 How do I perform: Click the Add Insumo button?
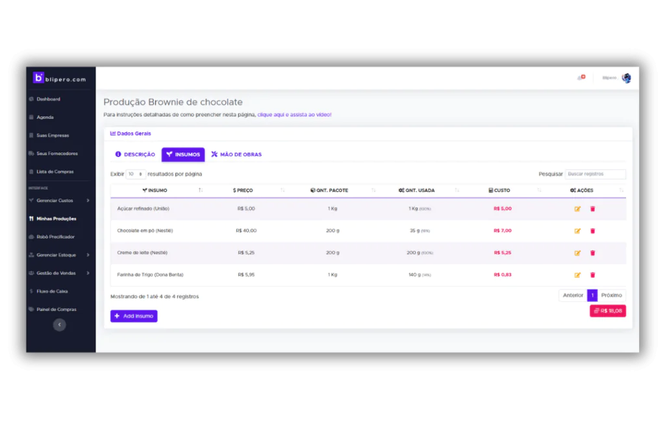[x=134, y=316]
